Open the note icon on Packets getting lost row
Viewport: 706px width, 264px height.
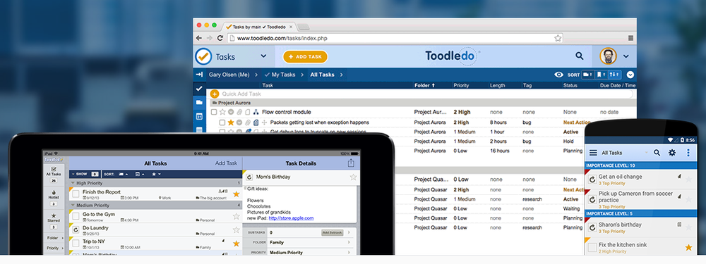tap(256, 122)
